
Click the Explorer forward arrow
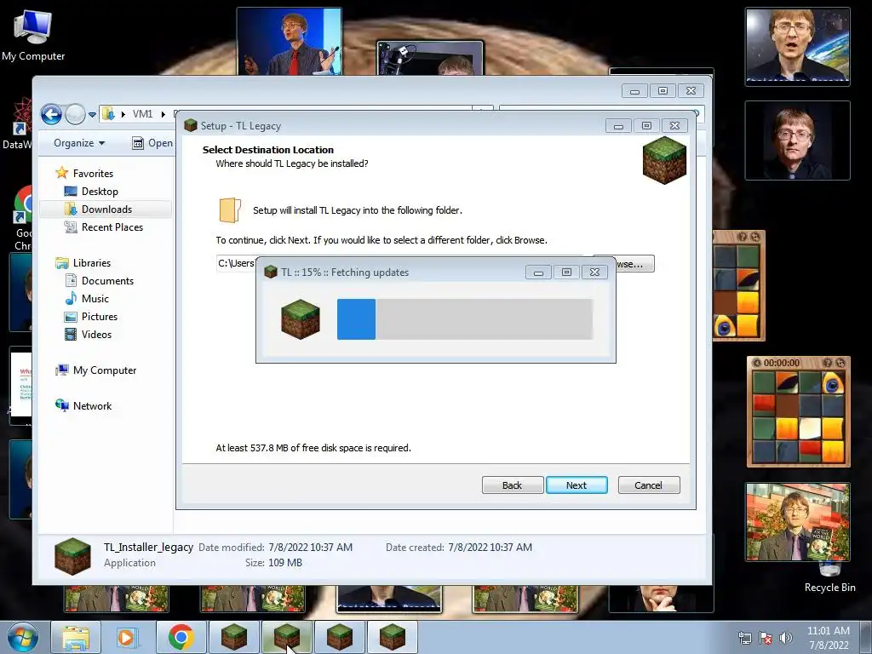pyautogui.click(x=75, y=115)
